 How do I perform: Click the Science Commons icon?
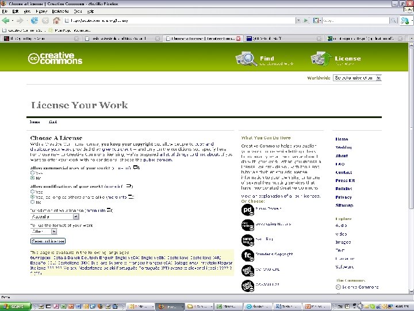click(x=338, y=287)
